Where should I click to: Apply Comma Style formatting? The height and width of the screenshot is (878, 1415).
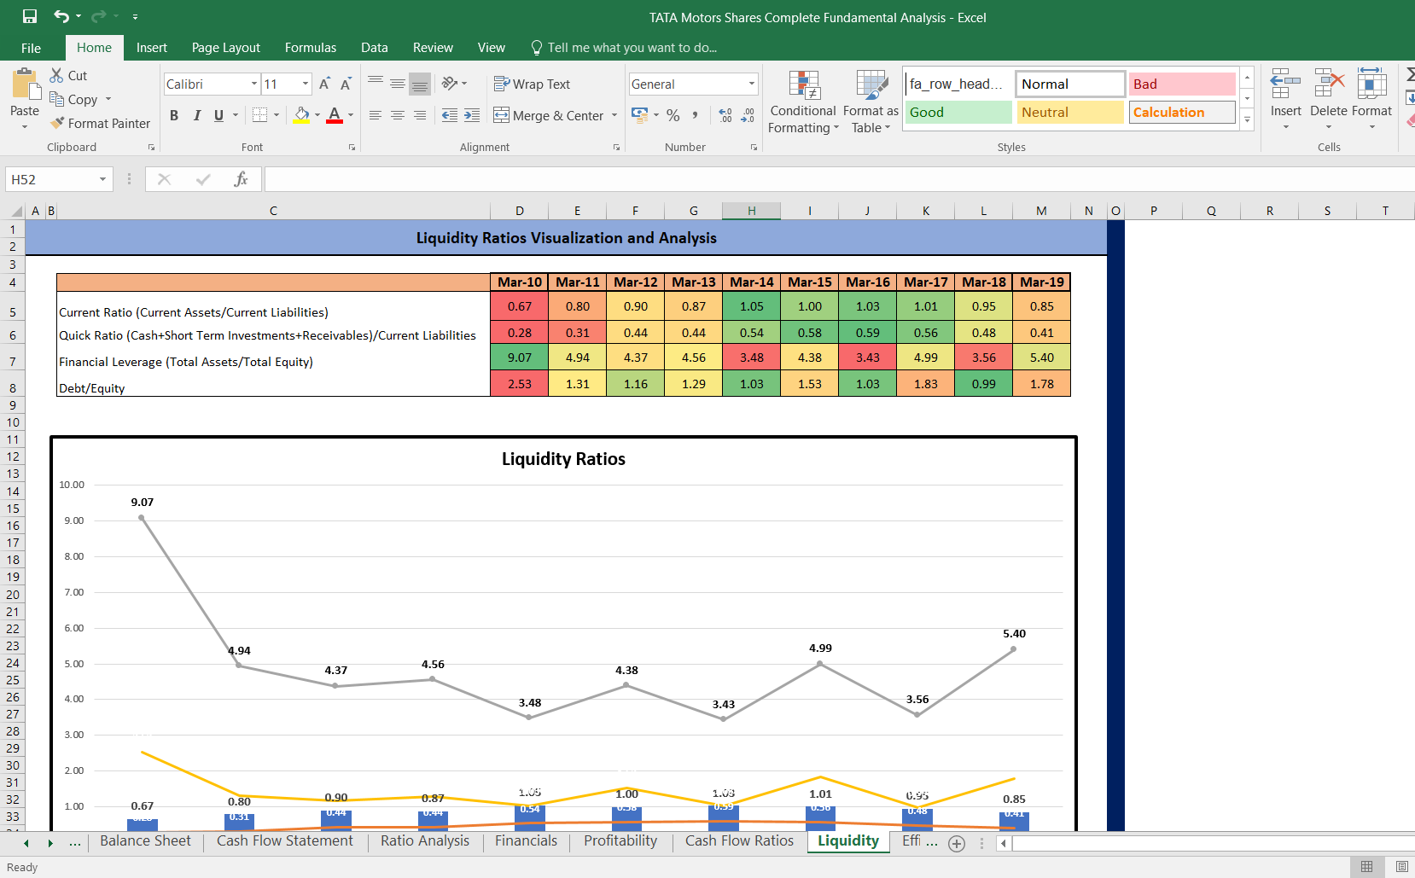click(696, 114)
